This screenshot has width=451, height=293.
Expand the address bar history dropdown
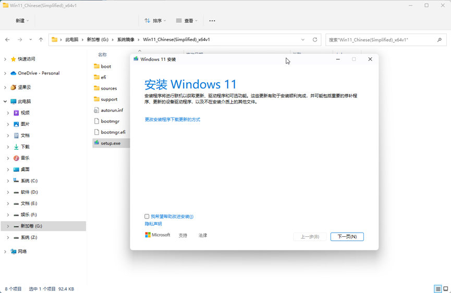tap(302, 40)
